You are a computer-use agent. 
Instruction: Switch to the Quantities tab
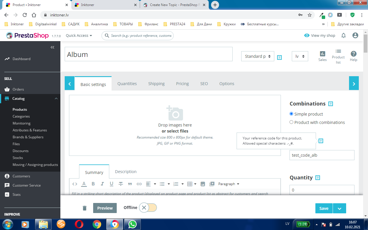pos(127,84)
